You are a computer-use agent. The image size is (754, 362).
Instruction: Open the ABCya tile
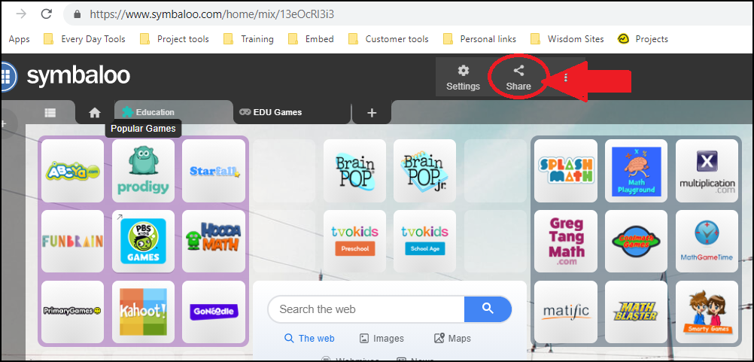tap(72, 171)
